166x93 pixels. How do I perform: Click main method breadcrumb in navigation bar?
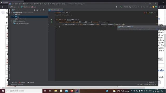[x=34, y=7]
